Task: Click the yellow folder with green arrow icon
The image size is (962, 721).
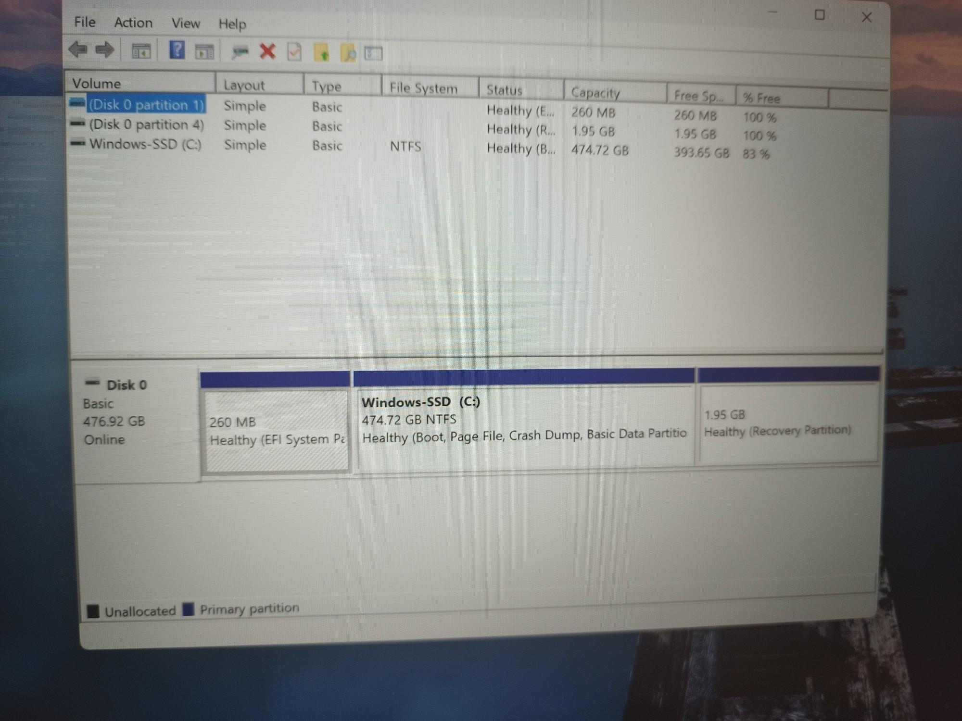Action: (x=321, y=52)
